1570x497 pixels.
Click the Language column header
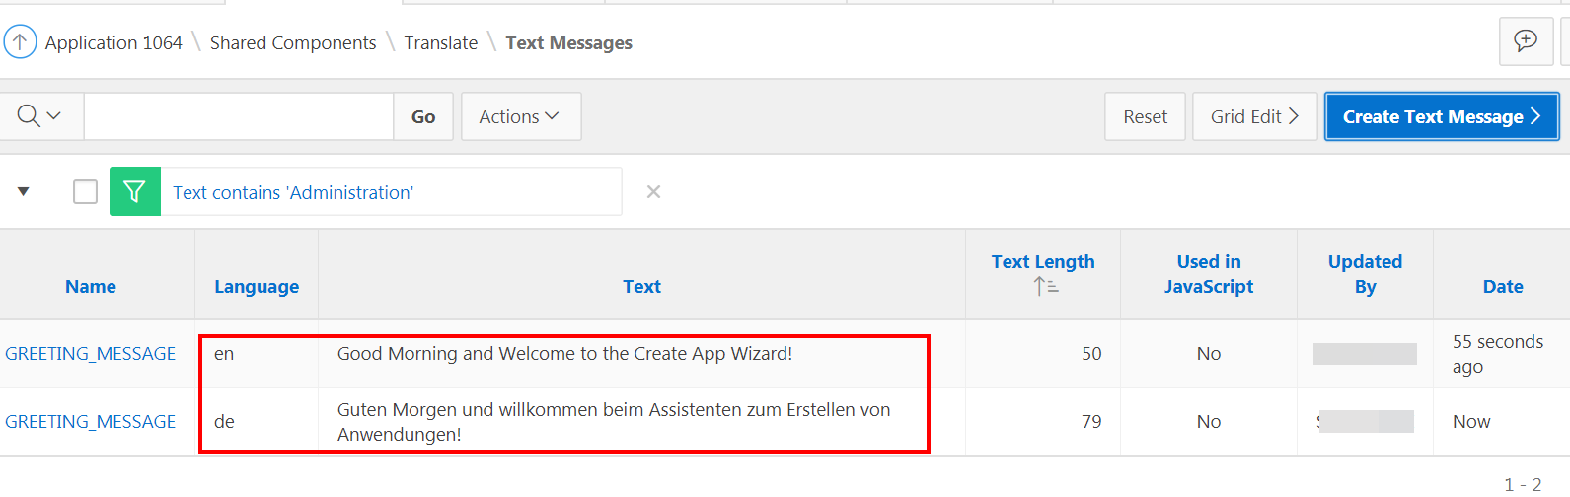click(257, 286)
